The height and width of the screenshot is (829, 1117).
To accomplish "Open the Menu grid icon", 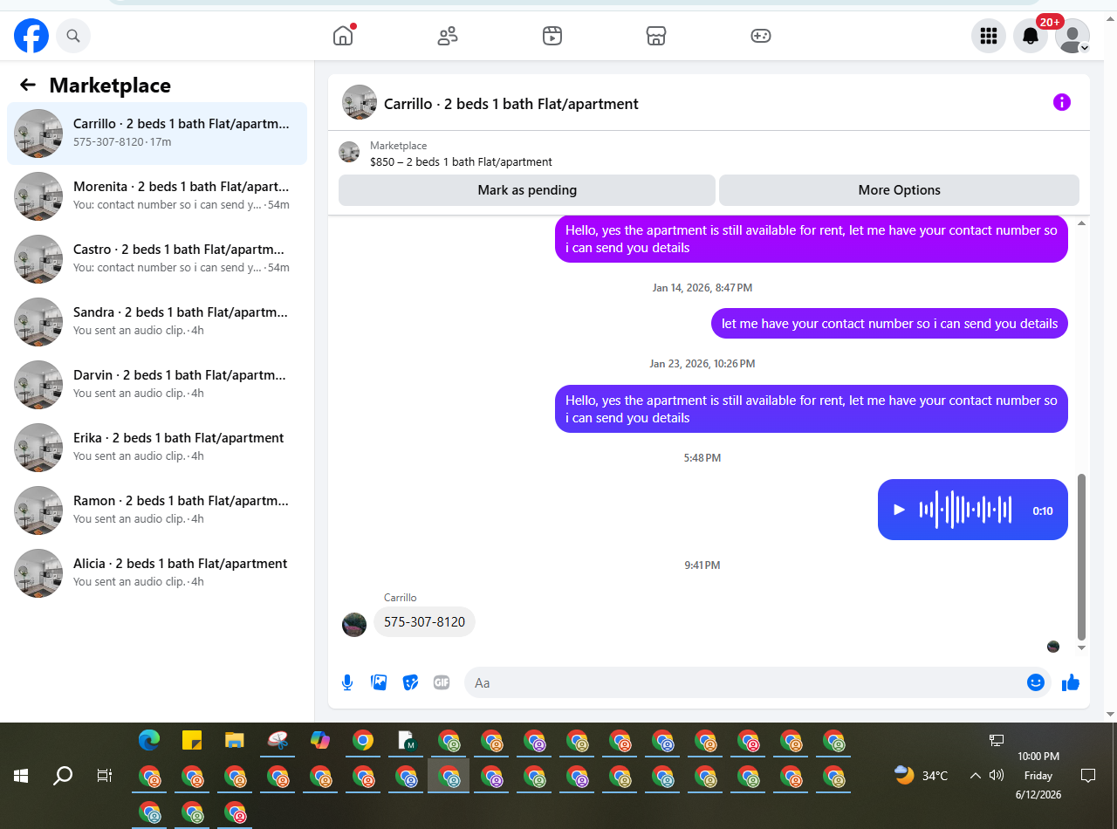I will [x=989, y=36].
